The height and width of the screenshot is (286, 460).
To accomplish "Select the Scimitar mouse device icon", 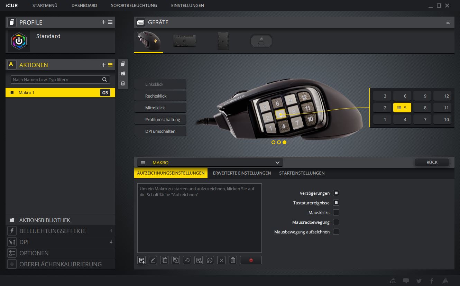I will (x=149, y=41).
